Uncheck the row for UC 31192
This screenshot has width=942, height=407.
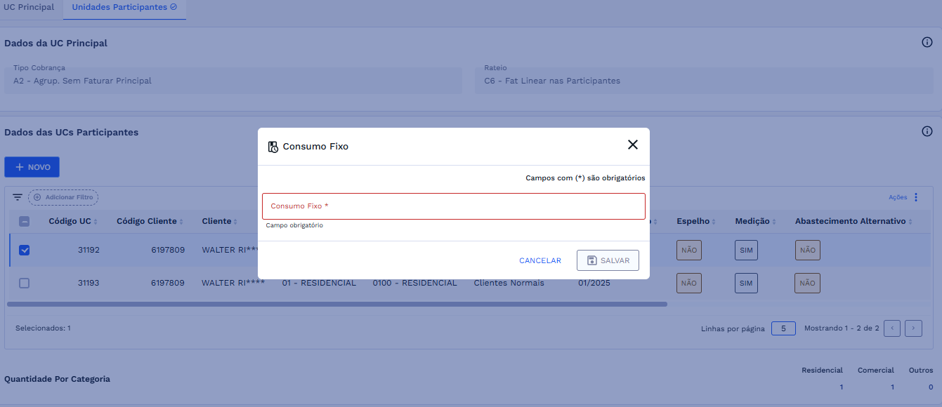(x=24, y=250)
